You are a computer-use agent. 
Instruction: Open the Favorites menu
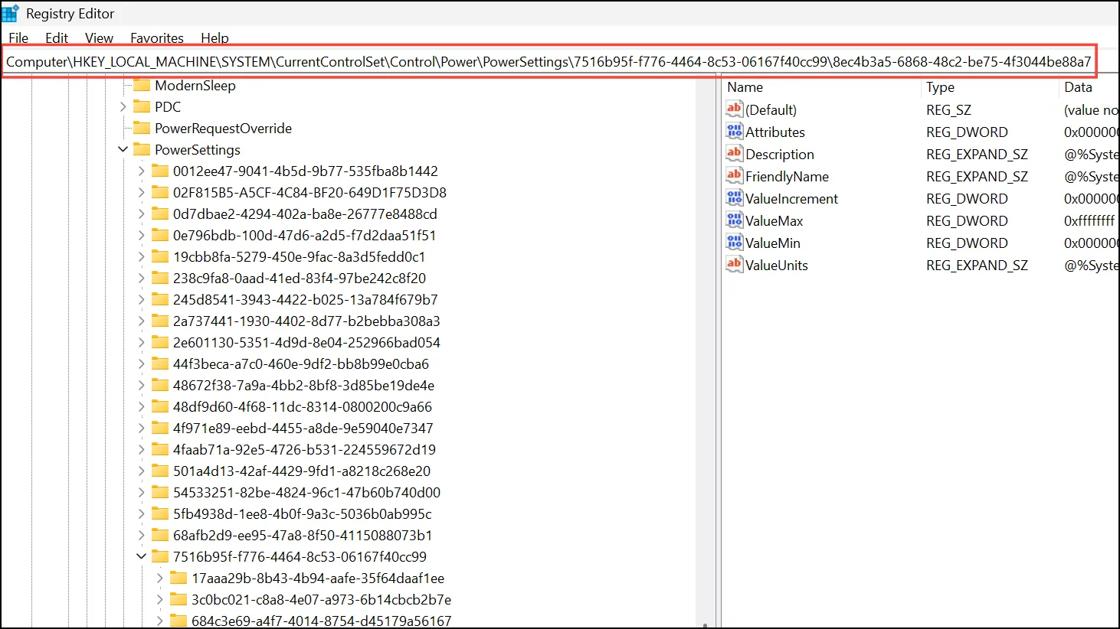157,37
